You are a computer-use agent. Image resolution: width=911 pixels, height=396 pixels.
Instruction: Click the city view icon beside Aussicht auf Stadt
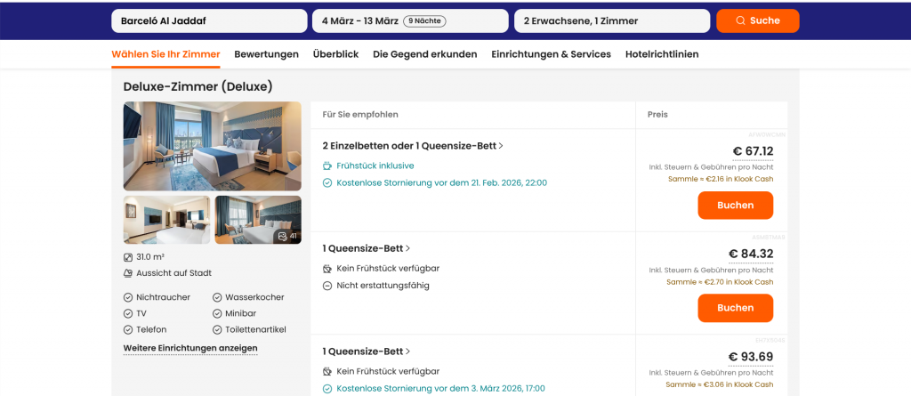pos(128,273)
